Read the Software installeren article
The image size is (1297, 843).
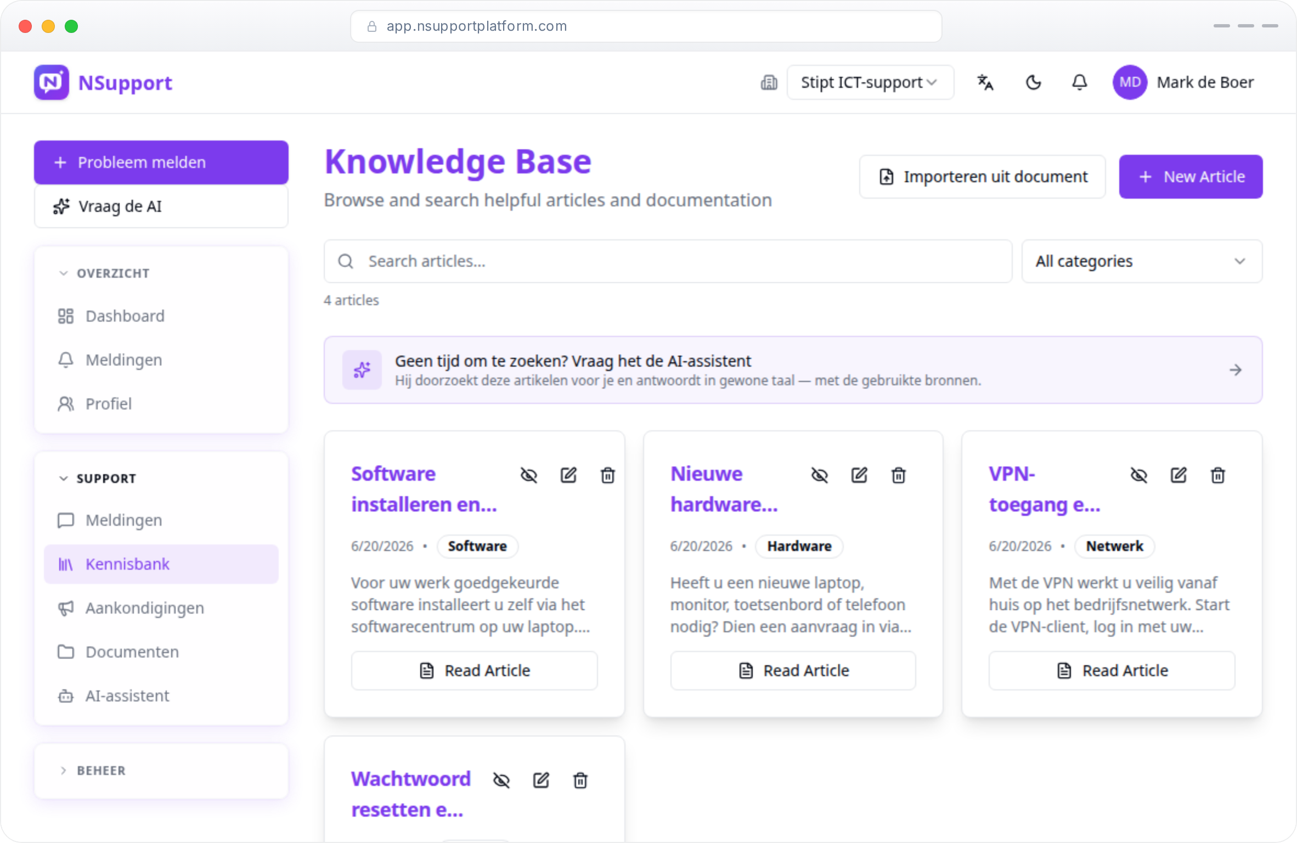click(x=475, y=671)
